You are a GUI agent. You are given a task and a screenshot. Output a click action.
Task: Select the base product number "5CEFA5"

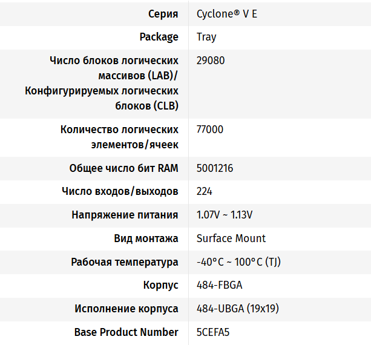(x=213, y=332)
